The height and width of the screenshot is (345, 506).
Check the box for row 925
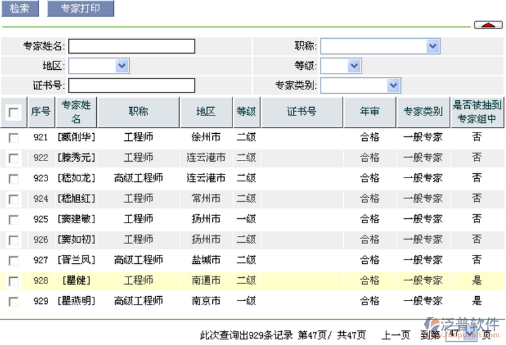pos(13,219)
